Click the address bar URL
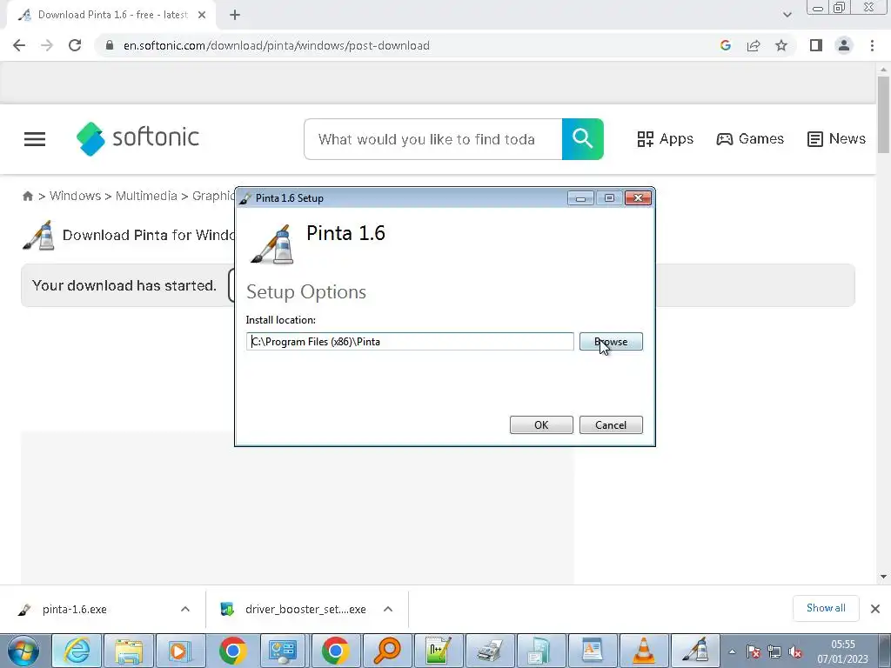Viewport: 891px width, 668px height. (x=276, y=45)
